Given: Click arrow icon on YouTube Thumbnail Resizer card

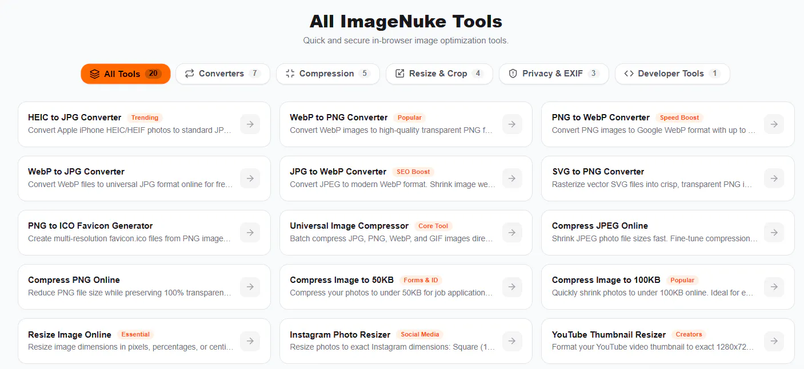Looking at the screenshot, I should pyautogui.click(x=774, y=341).
